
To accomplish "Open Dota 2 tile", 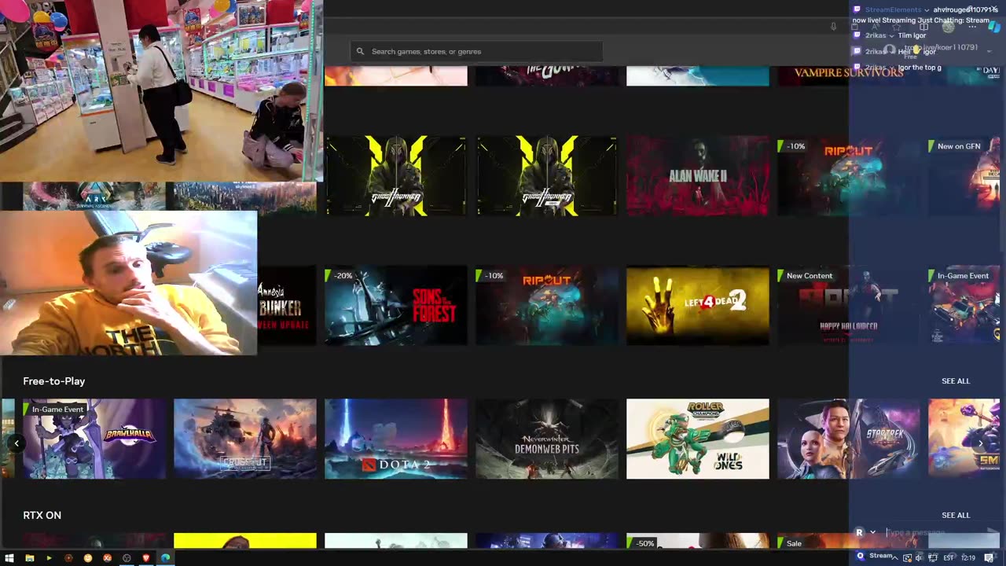I will pos(396,439).
